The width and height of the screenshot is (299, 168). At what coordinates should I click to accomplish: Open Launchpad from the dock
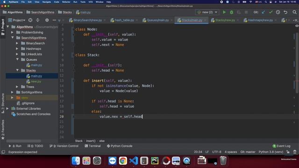[86, 161]
